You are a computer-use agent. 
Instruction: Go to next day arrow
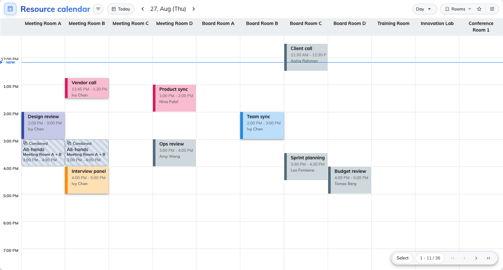point(194,9)
